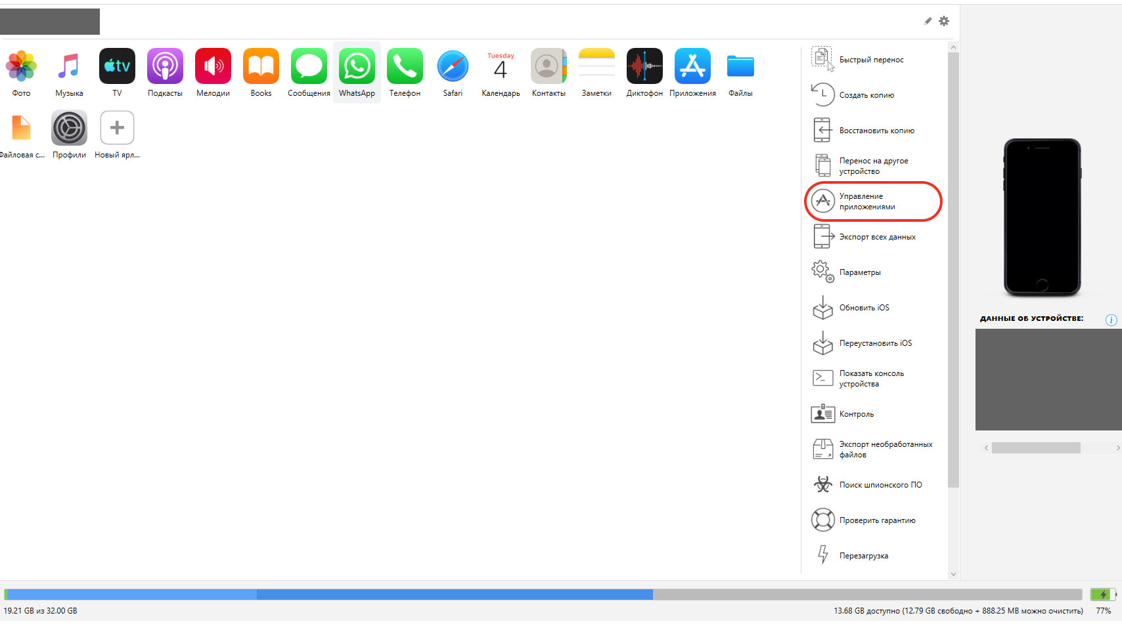Click the battery charging icon
1122x626 pixels.
point(1104,595)
